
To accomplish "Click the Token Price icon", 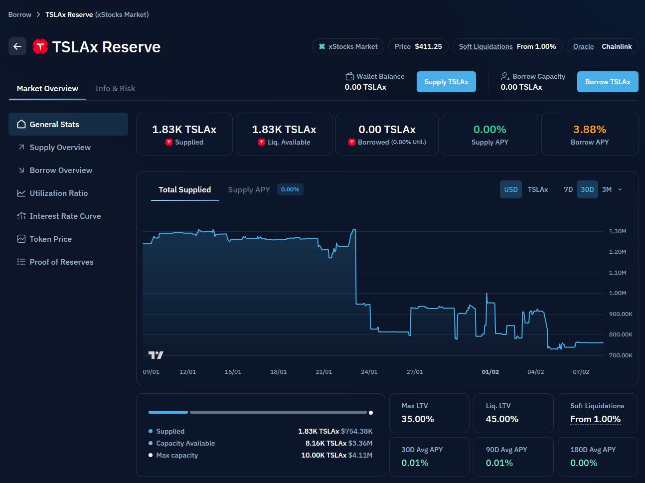I will point(21,239).
